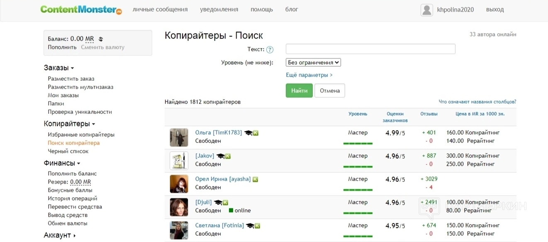Open khpolina2020 username link
The width and height of the screenshot is (548, 242).
coord(455,10)
